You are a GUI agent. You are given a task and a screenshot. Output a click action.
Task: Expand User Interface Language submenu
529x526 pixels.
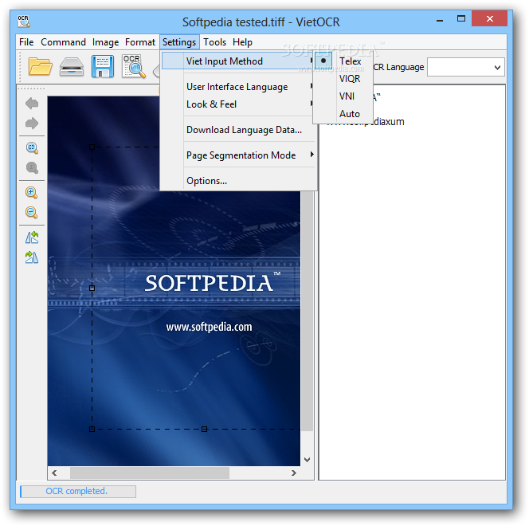coord(238,87)
